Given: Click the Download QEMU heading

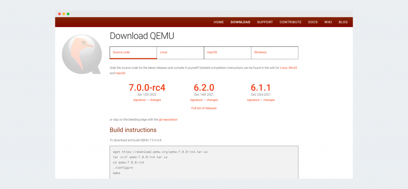Looking at the screenshot, I should [142, 36].
